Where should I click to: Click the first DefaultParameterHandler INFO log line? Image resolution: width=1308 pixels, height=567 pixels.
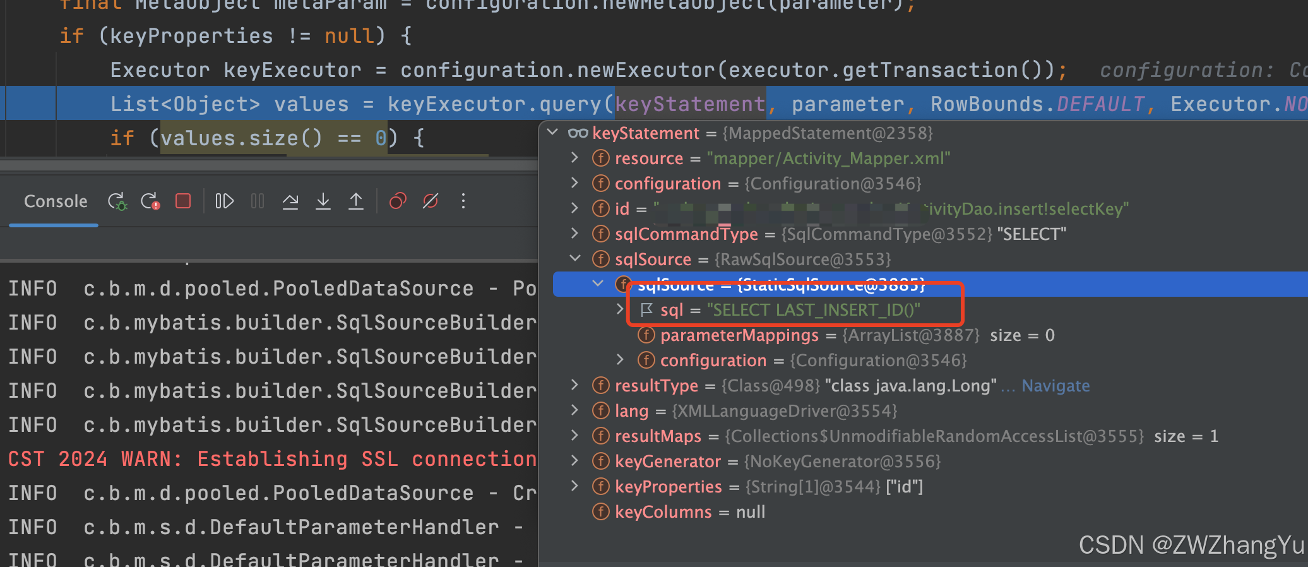pyautogui.click(x=266, y=527)
